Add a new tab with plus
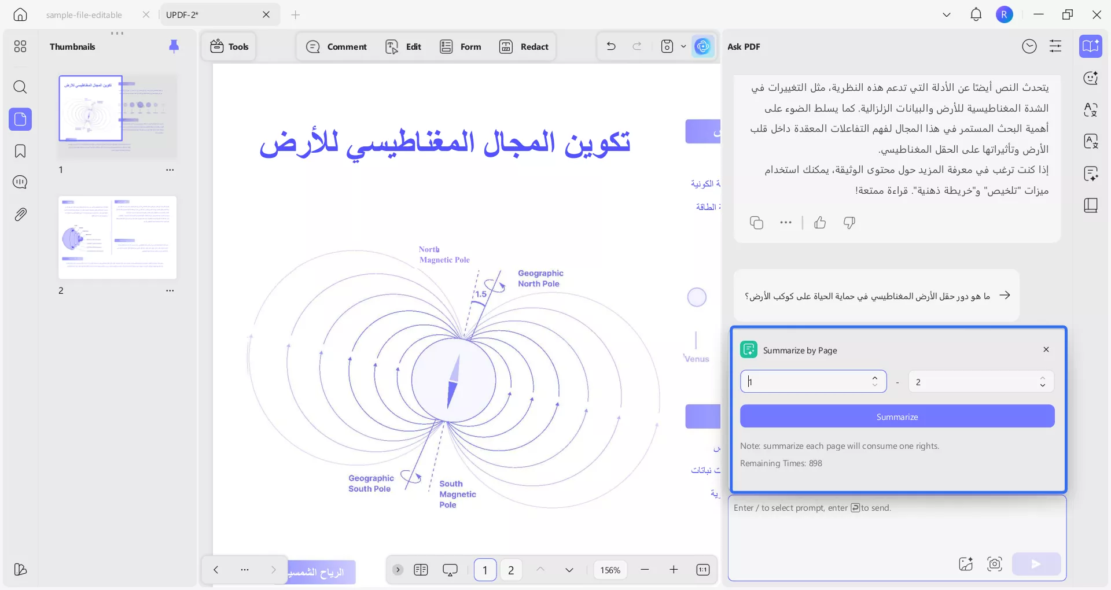This screenshot has height=590, width=1111. [296, 14]
